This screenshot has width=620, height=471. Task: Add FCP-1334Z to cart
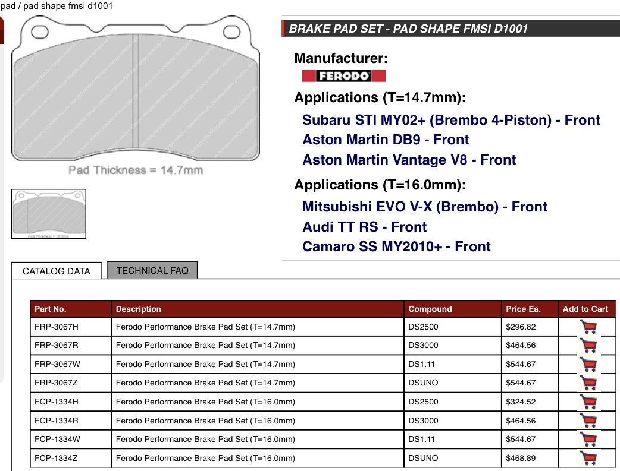[588, 458]
